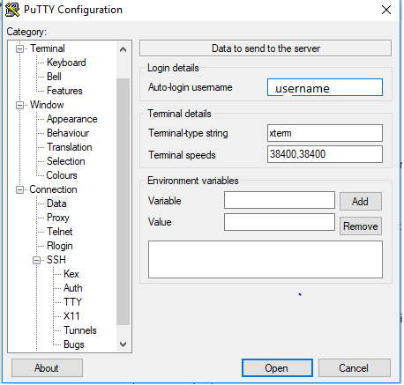Screen dimensions: 404x385
Task: Select the Keyboard category
Action: pyautogui.click(x=66, y=63)
